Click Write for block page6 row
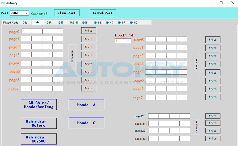Viewport: 238px width, 146px height. click(x=213, y=89)
